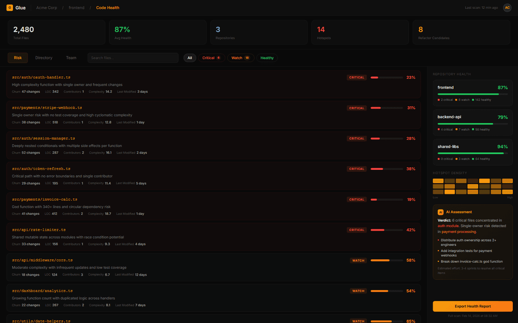Navigate to Acme Corp breadcrumb

46,8
